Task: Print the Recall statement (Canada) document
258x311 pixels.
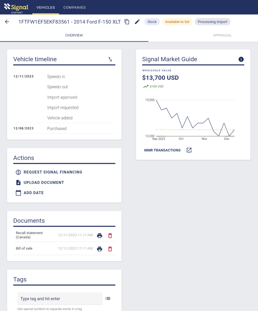Action: [99, 235]
